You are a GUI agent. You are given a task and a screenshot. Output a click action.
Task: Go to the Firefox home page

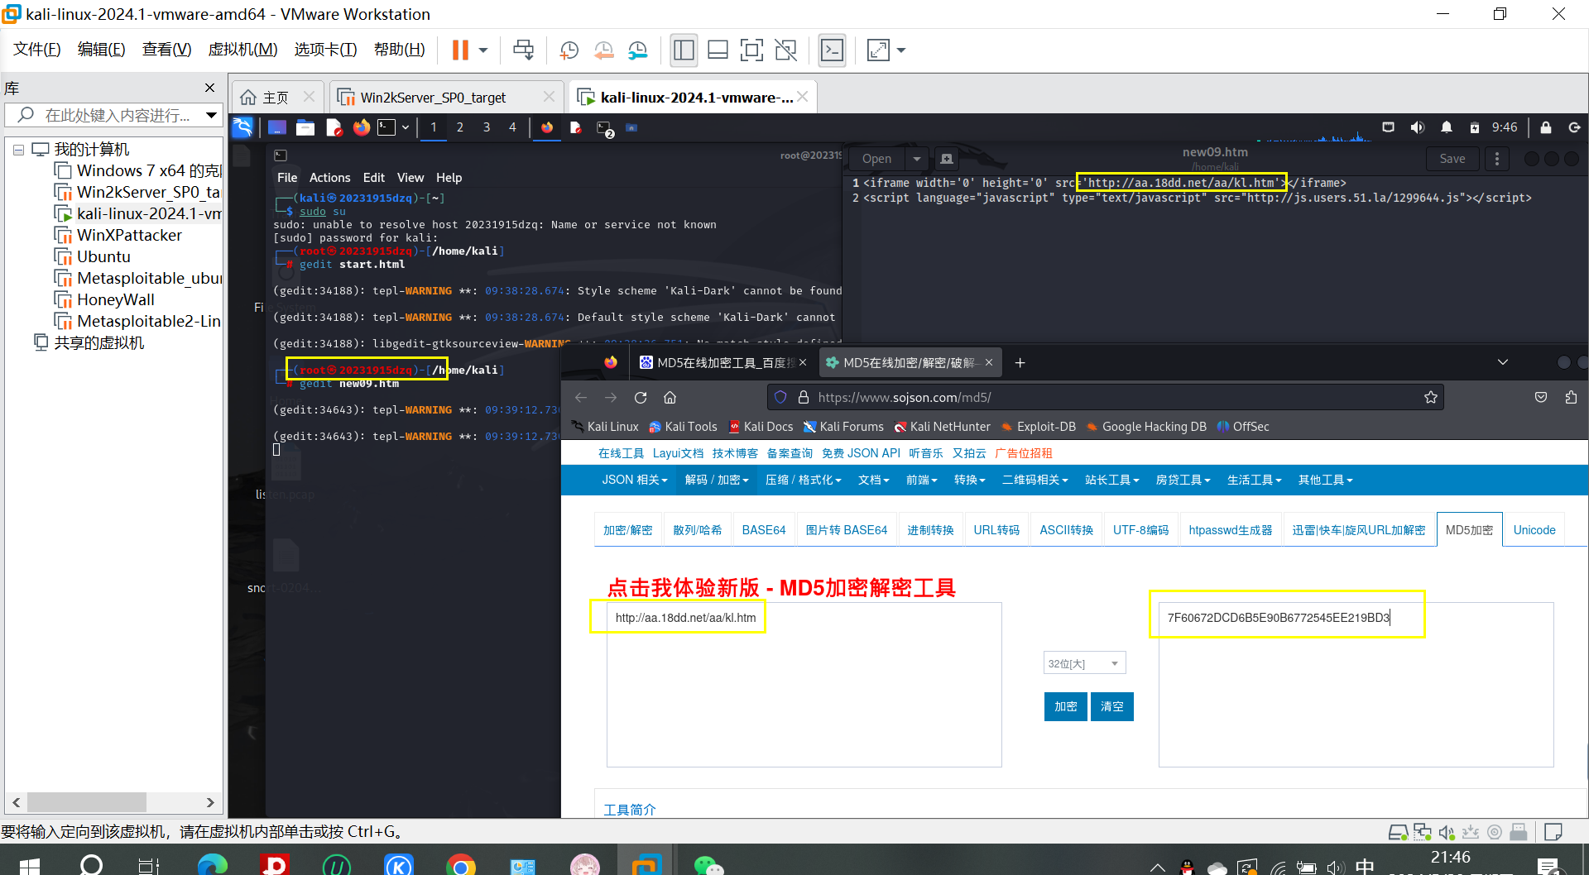click(670, 398)
